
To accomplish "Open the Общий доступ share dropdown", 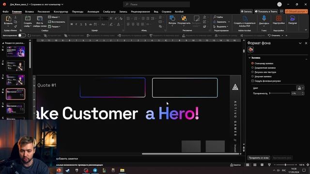I will click(x=296, y=12).
